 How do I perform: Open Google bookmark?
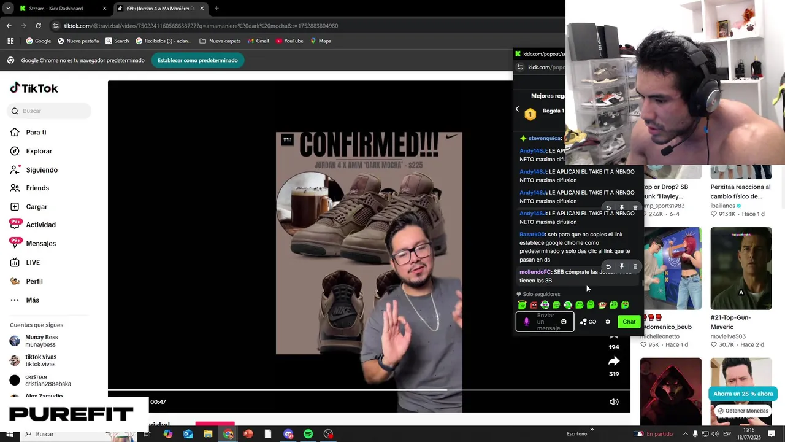(x=39, y=41)
